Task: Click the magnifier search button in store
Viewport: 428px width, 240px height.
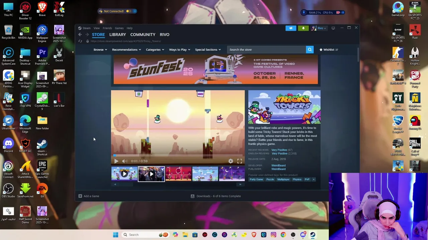Action: point(310,50)
